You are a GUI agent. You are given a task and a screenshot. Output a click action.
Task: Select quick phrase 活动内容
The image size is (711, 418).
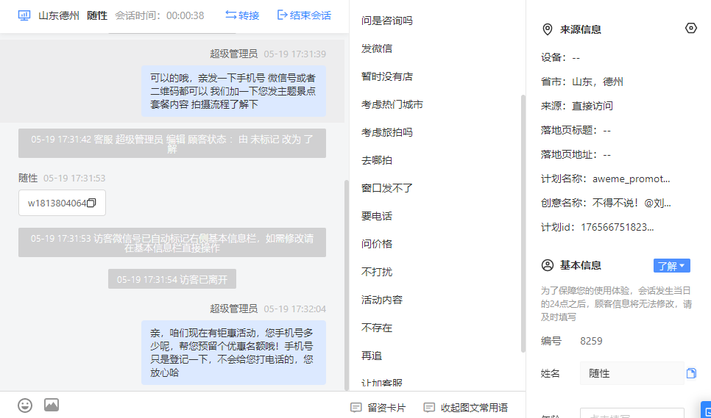(382, 300)
